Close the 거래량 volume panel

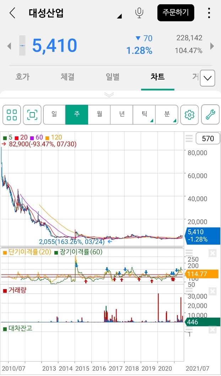coord(212,291)
